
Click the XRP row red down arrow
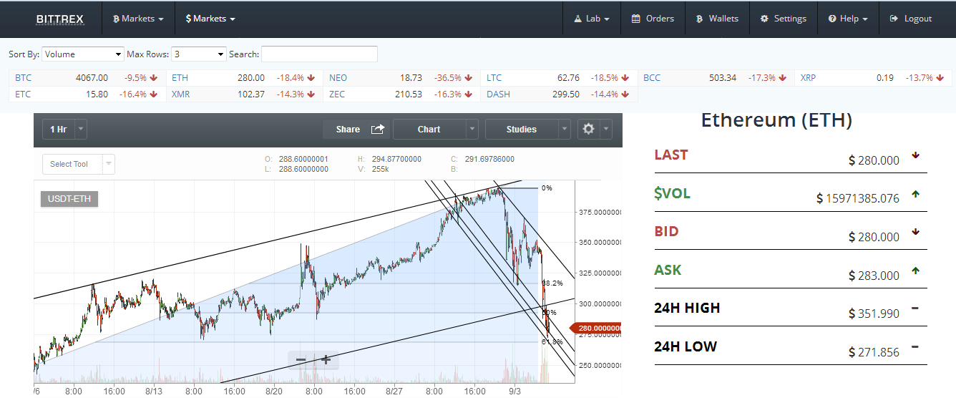coord(939,77)
